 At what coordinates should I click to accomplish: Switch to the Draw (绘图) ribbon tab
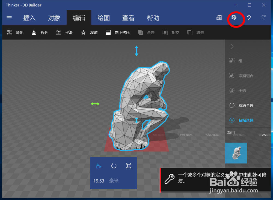pos(103,18)
